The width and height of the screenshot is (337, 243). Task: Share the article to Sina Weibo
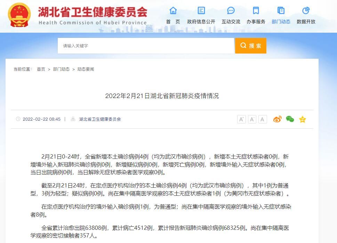tap(277, 119)
